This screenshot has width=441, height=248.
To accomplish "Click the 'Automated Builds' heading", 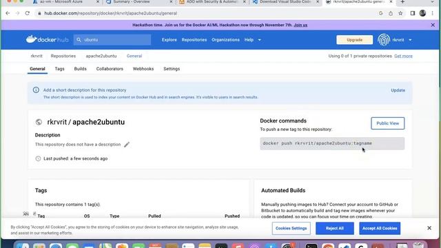I will (283, 190).
